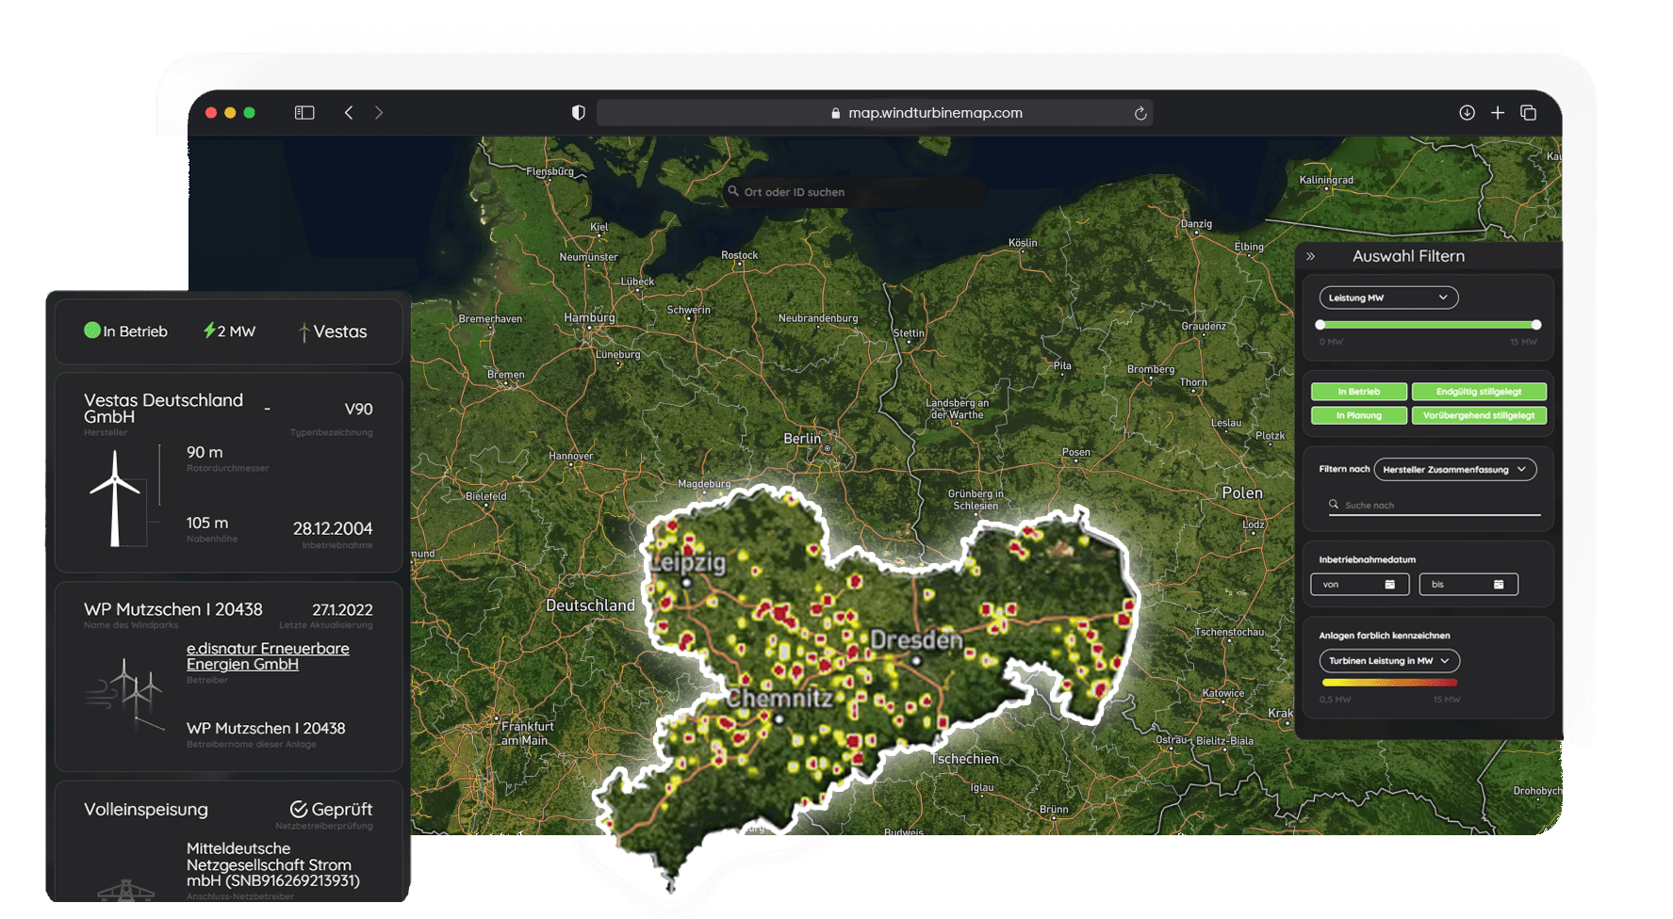
Task: Click the Hamburg label on the map
Action: coord(589,317)
